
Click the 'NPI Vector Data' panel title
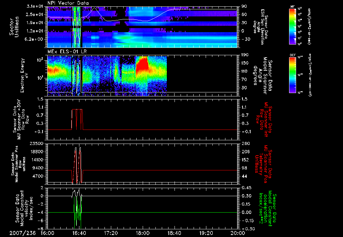tap(68, 3)
